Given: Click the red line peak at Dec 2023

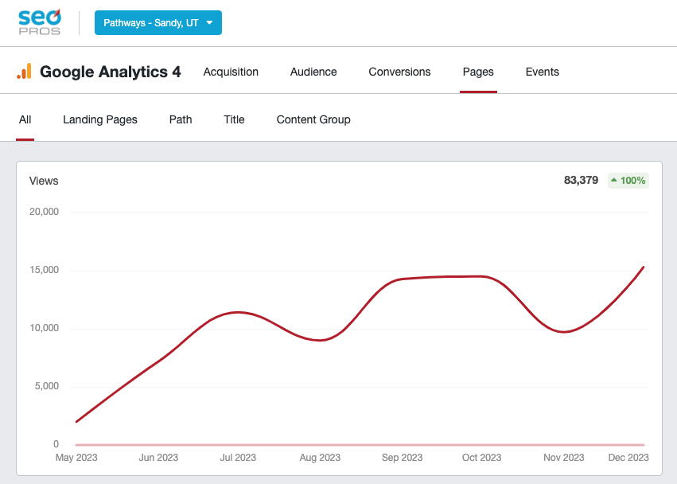Looking at the screenshot, I should click(644, 267).
